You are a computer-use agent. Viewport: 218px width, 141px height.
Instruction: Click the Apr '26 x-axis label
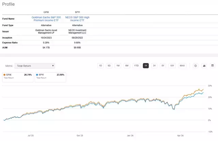180,136
